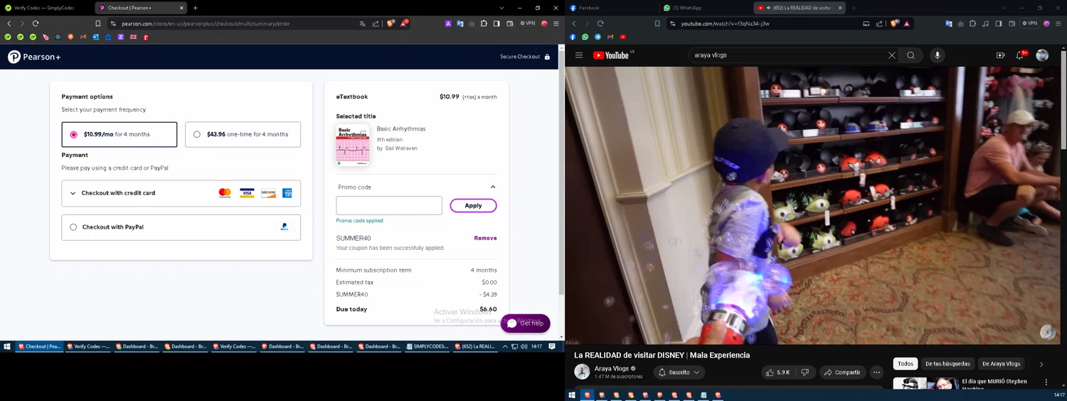This screenshot has width=1067, height=401.
Task: Open the Windows Start button in taskbar
Action: pos(7,346)
